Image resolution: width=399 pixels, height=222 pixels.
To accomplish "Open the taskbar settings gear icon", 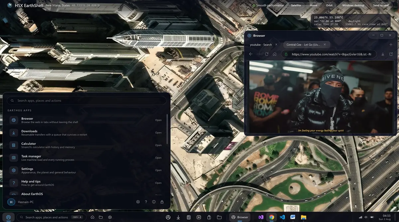I will pos(110,217).
